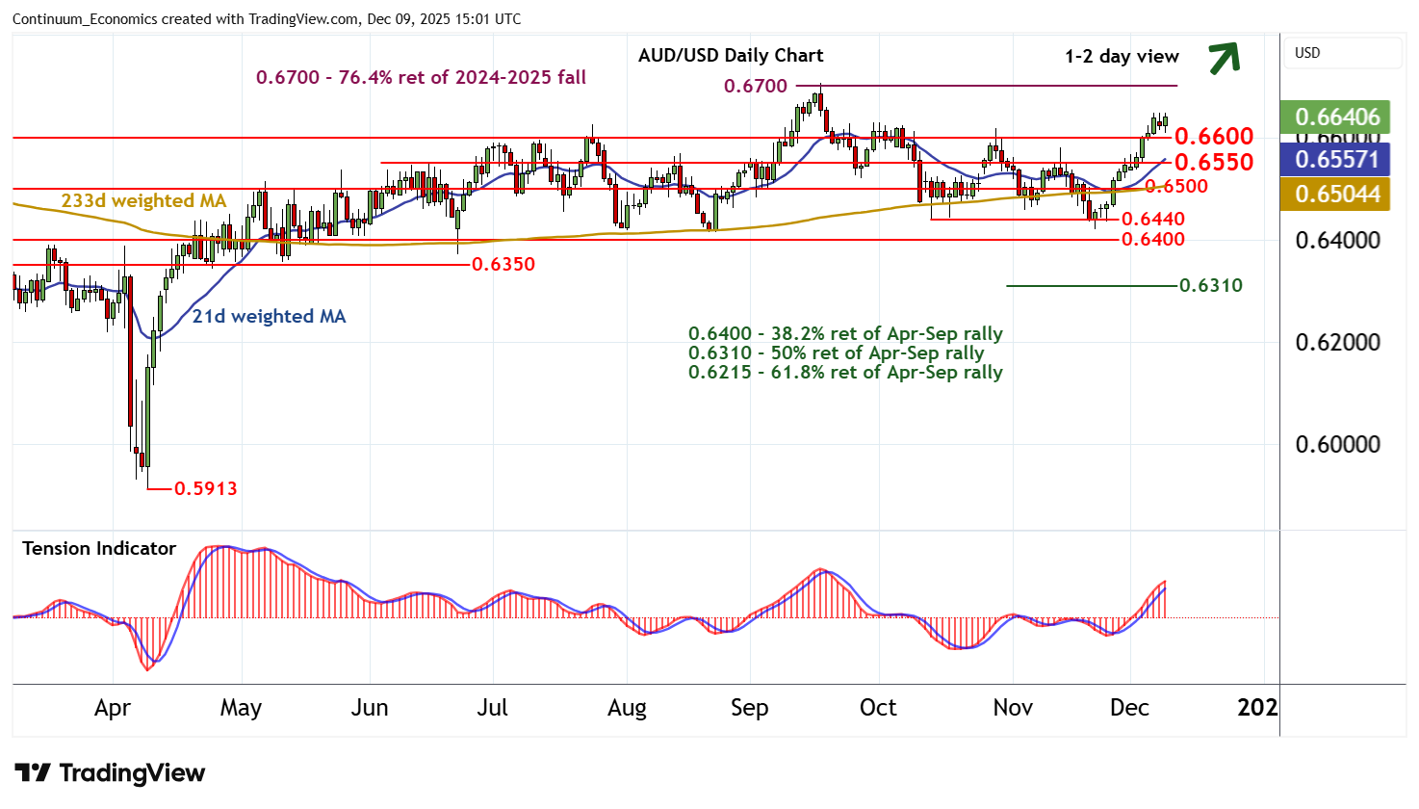Click the TradingView logo at bottom left
The height and width of the screenshot is (809, 1419).
coord(110,773)
